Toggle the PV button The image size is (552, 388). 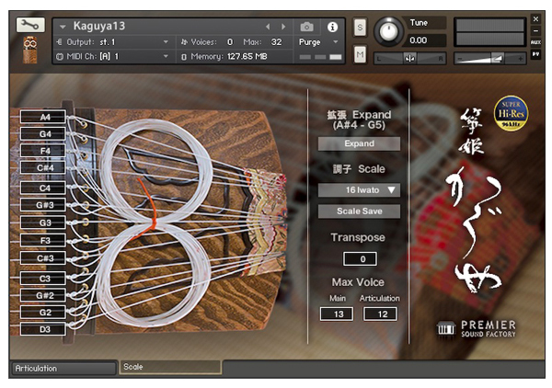click(x=535, y=54)
